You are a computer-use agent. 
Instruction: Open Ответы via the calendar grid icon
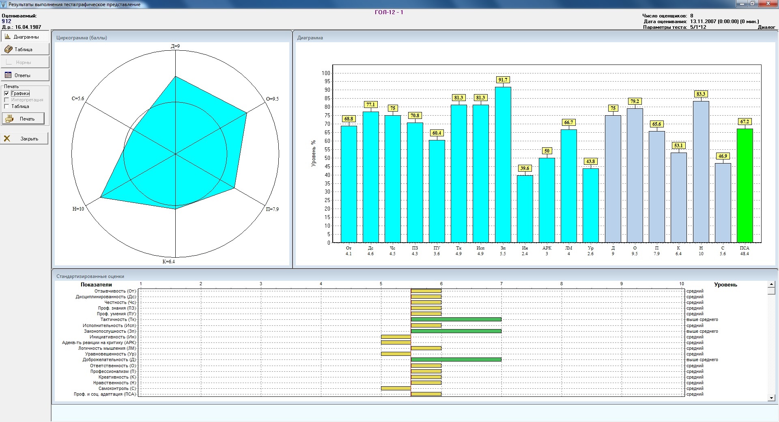point(8,75)
